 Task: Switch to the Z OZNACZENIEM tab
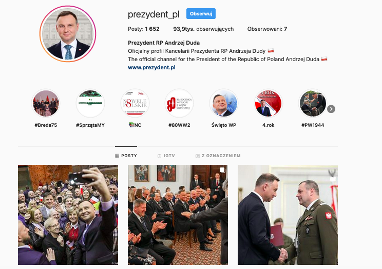coord(218,156)
